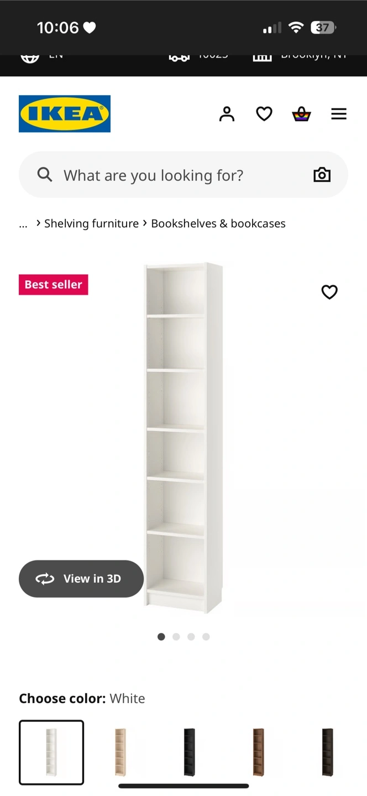Viewport: 367px width, 796px height.
Task: Choose the birch-colored bookcase swatch
Action: pyautogui.click(x=120, y=752)
